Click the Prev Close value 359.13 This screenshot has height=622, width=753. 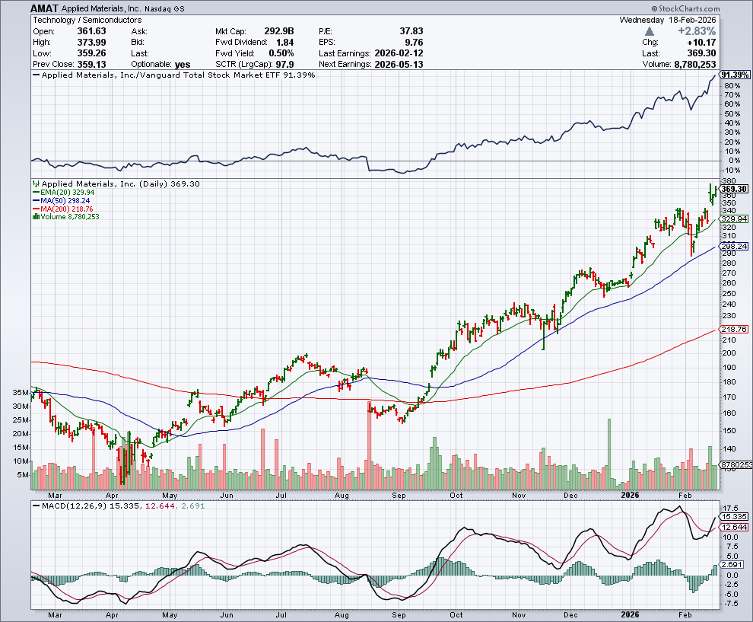pos(92,65)
